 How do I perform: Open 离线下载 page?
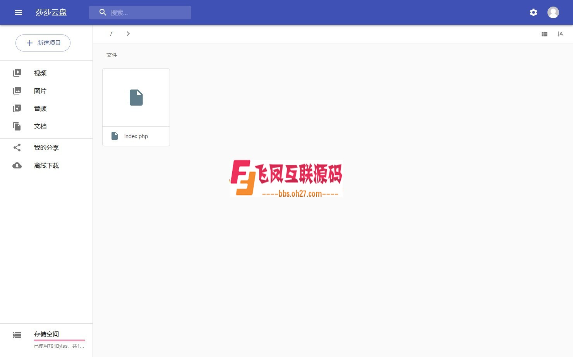tap(46, 165)
